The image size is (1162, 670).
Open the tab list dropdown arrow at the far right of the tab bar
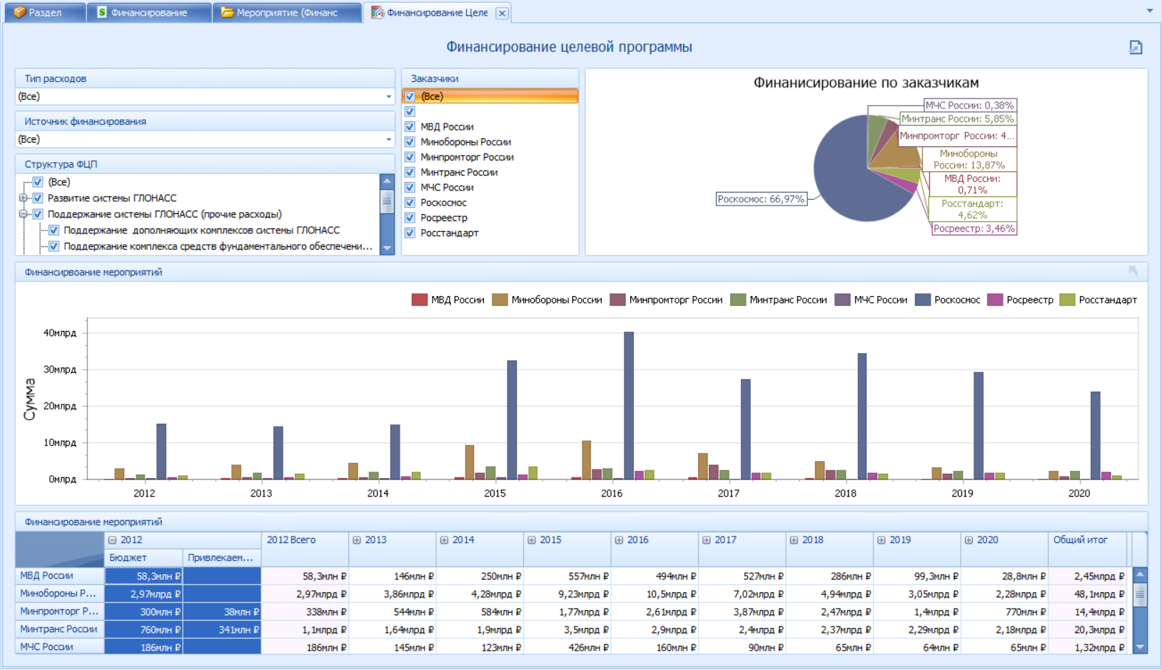coord(1149,11)
